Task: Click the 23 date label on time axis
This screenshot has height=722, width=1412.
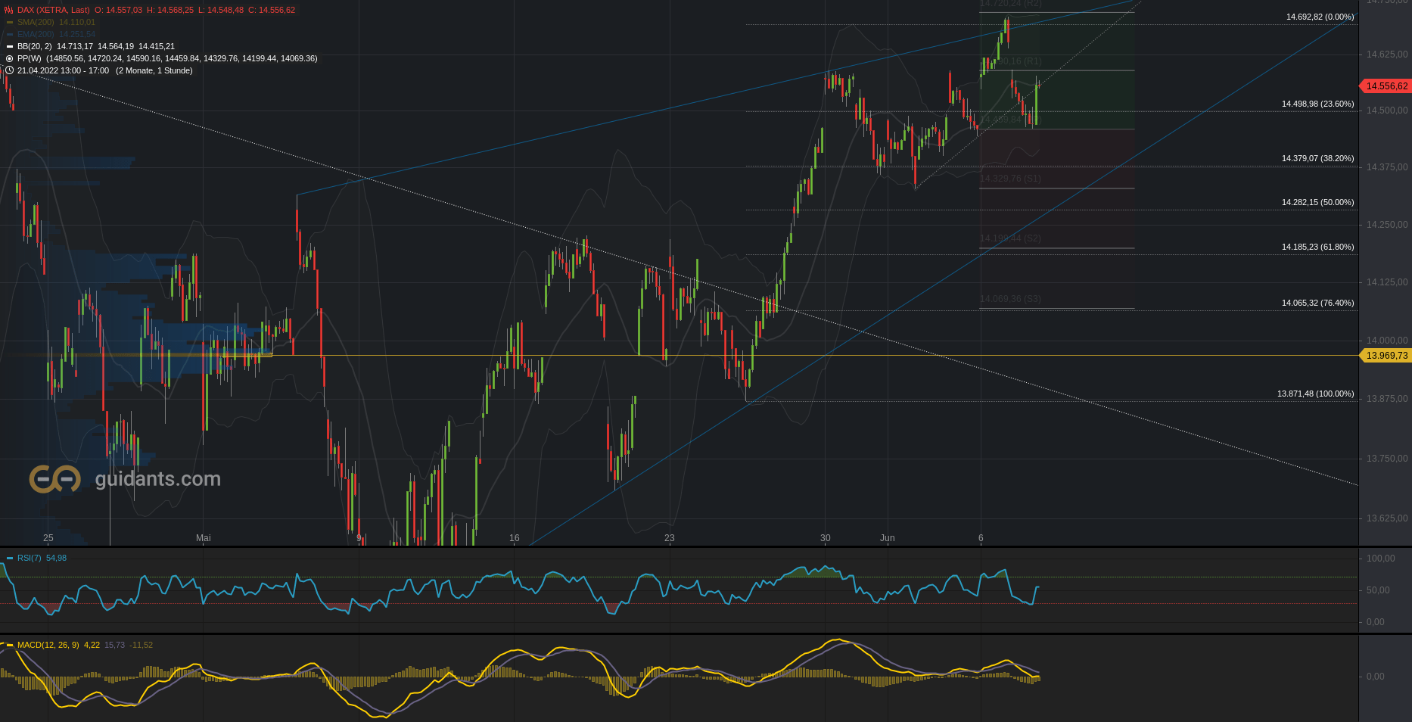Action: 670,538
